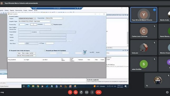Select Busqueda Entre Fechas de Ingreso option
Viewport: 170px width, 96px height.
click(10, 51)
